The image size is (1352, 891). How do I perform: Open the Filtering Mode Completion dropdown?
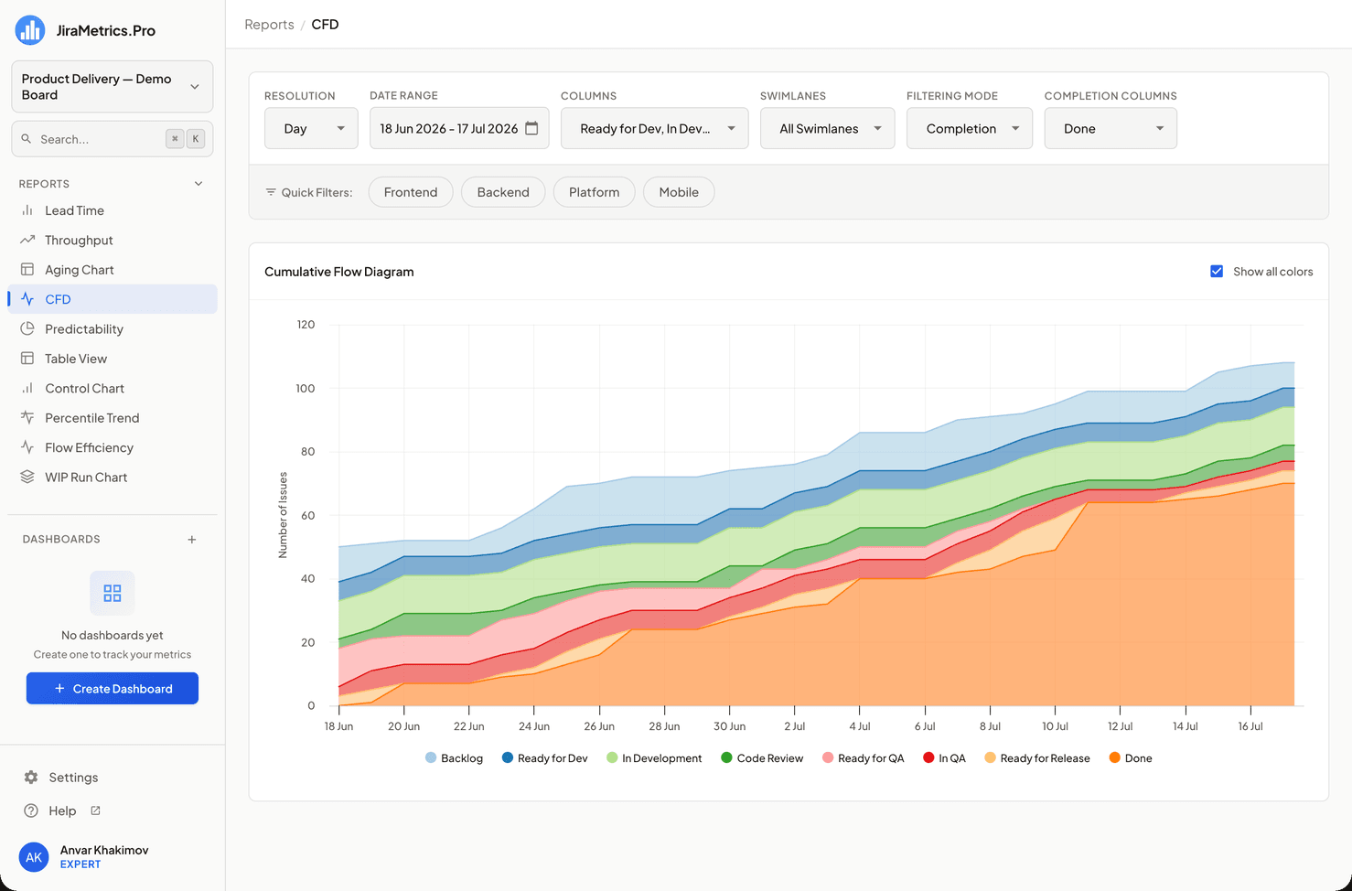tap(970, 128)
